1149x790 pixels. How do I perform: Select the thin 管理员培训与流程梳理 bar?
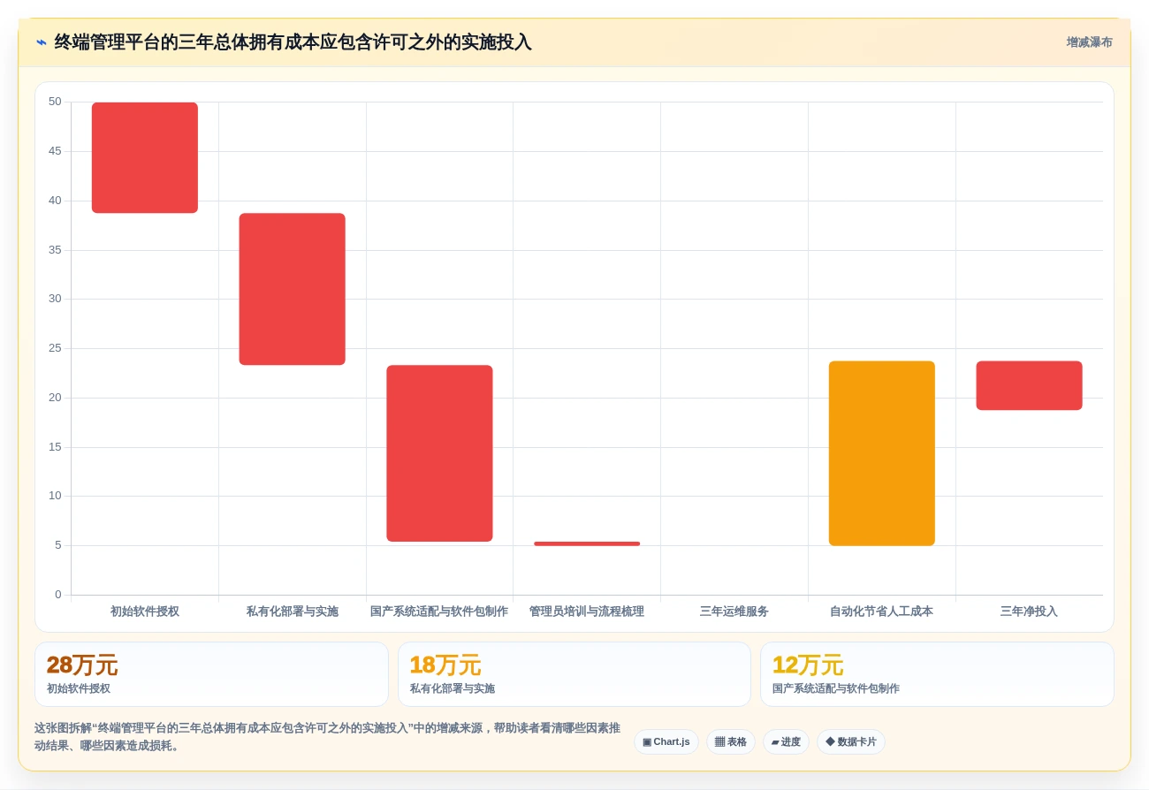pos(587,543)
